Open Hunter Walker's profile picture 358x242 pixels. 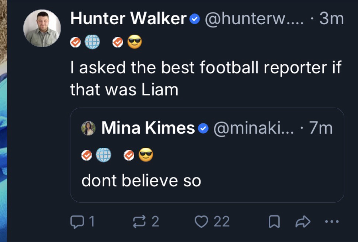point(42,28)
